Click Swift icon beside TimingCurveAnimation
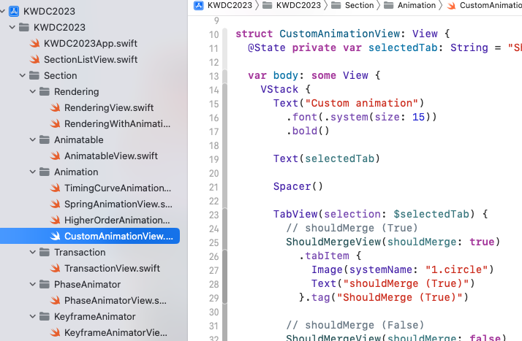Screen dimensions: 522x341 (55, 188)
